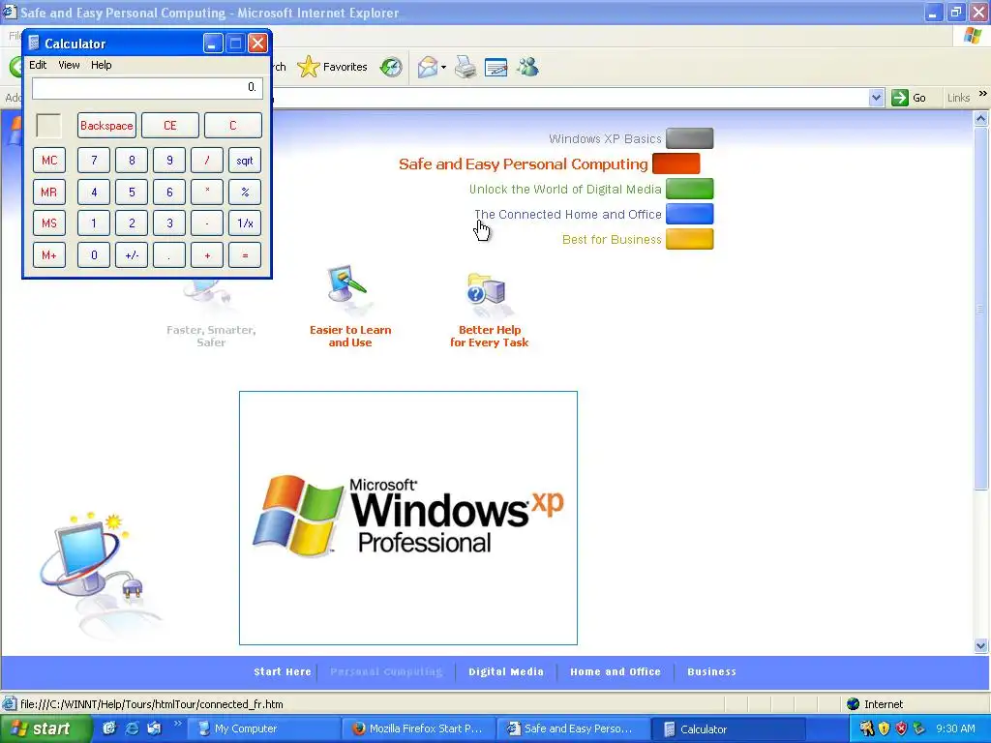Open the History clock icon in IE toolbar
The width and height of the screenshot is (991, 743).
point(391,67)
